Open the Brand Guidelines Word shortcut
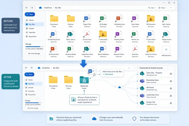The height and width of the screenshot is (126, 189). (103, 51)
